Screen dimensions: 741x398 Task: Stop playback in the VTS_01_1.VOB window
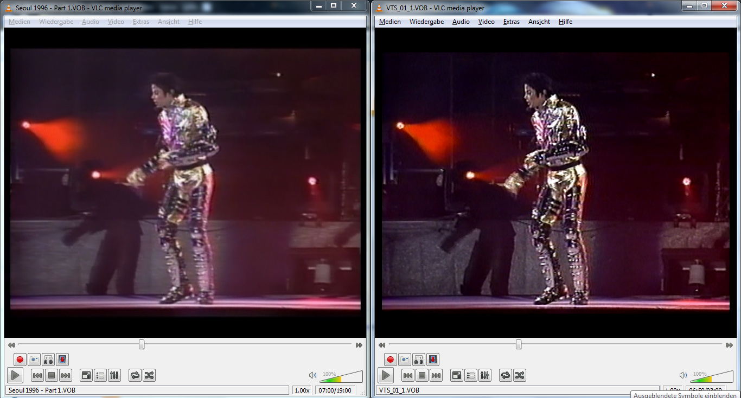pyautogui.click(x=422, y=375)
